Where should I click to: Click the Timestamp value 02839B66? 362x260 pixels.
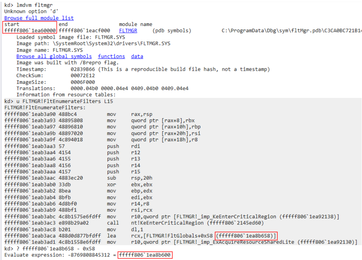pyautogui.click(x=82, y=69)
